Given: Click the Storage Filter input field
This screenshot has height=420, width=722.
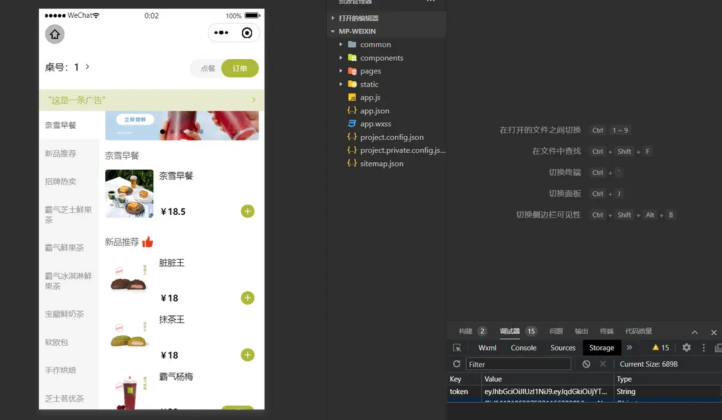Looking at the screenshot, I should 518,364.
